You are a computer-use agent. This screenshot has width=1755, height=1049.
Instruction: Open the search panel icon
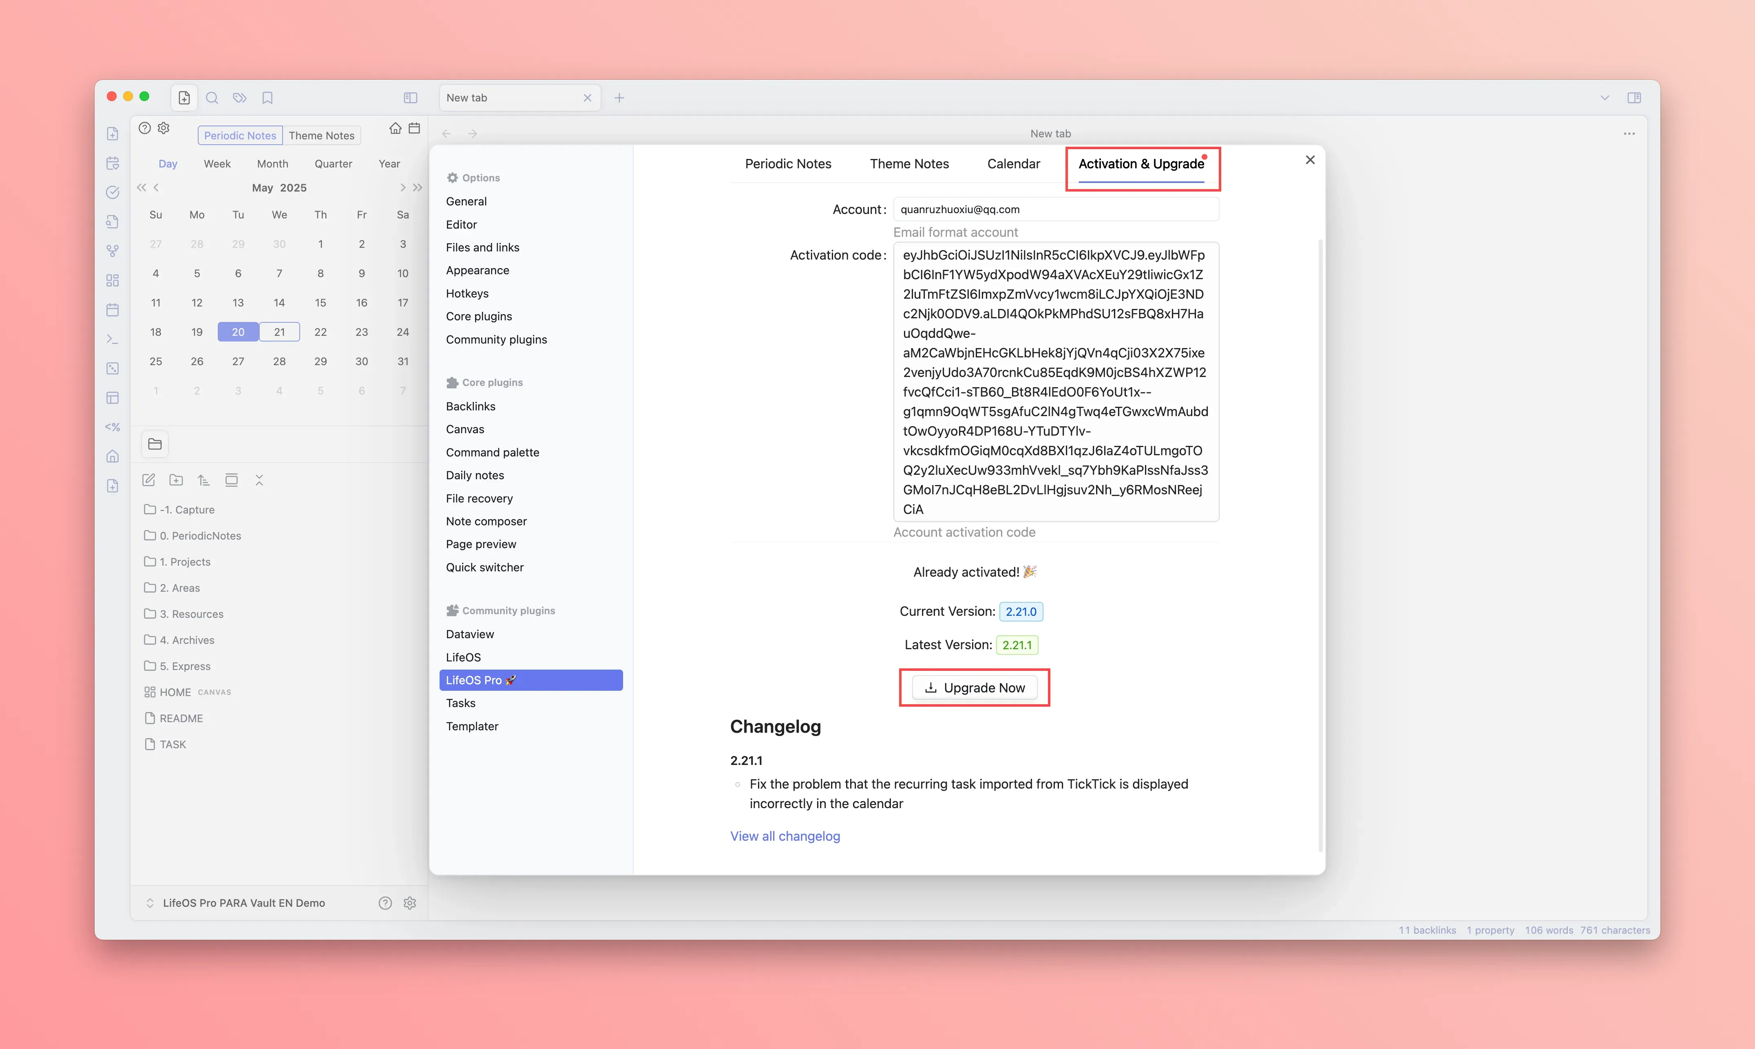pyautogui.click(x=212, y=97)
